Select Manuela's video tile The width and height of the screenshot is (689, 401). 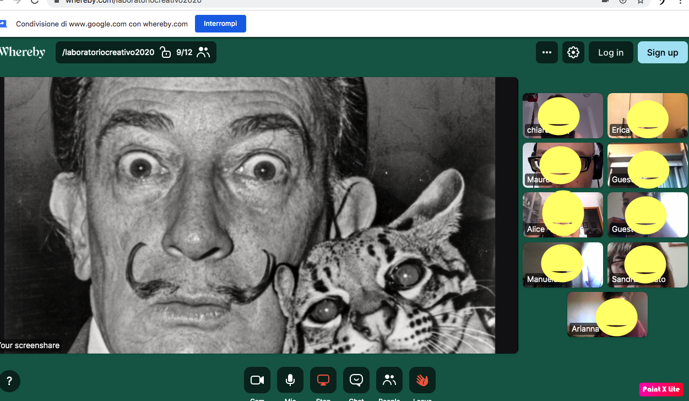point(563,265)
